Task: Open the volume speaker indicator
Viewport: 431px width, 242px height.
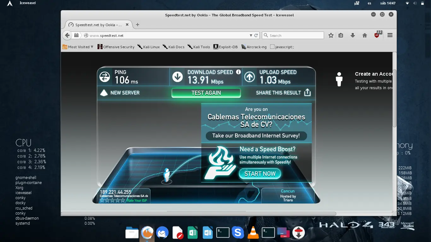Action: [x=415, y=3]
